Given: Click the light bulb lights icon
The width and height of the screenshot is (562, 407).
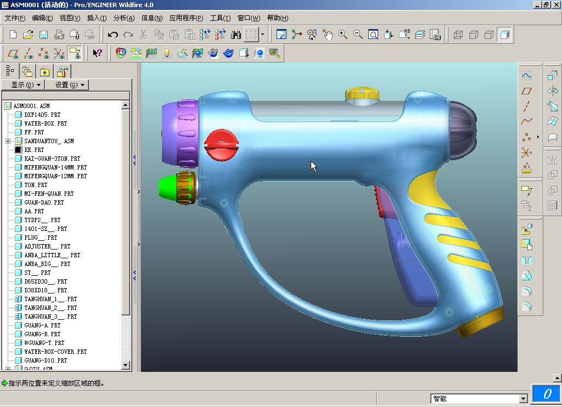Looking at the screenshot, I should [x=167, y=53].
